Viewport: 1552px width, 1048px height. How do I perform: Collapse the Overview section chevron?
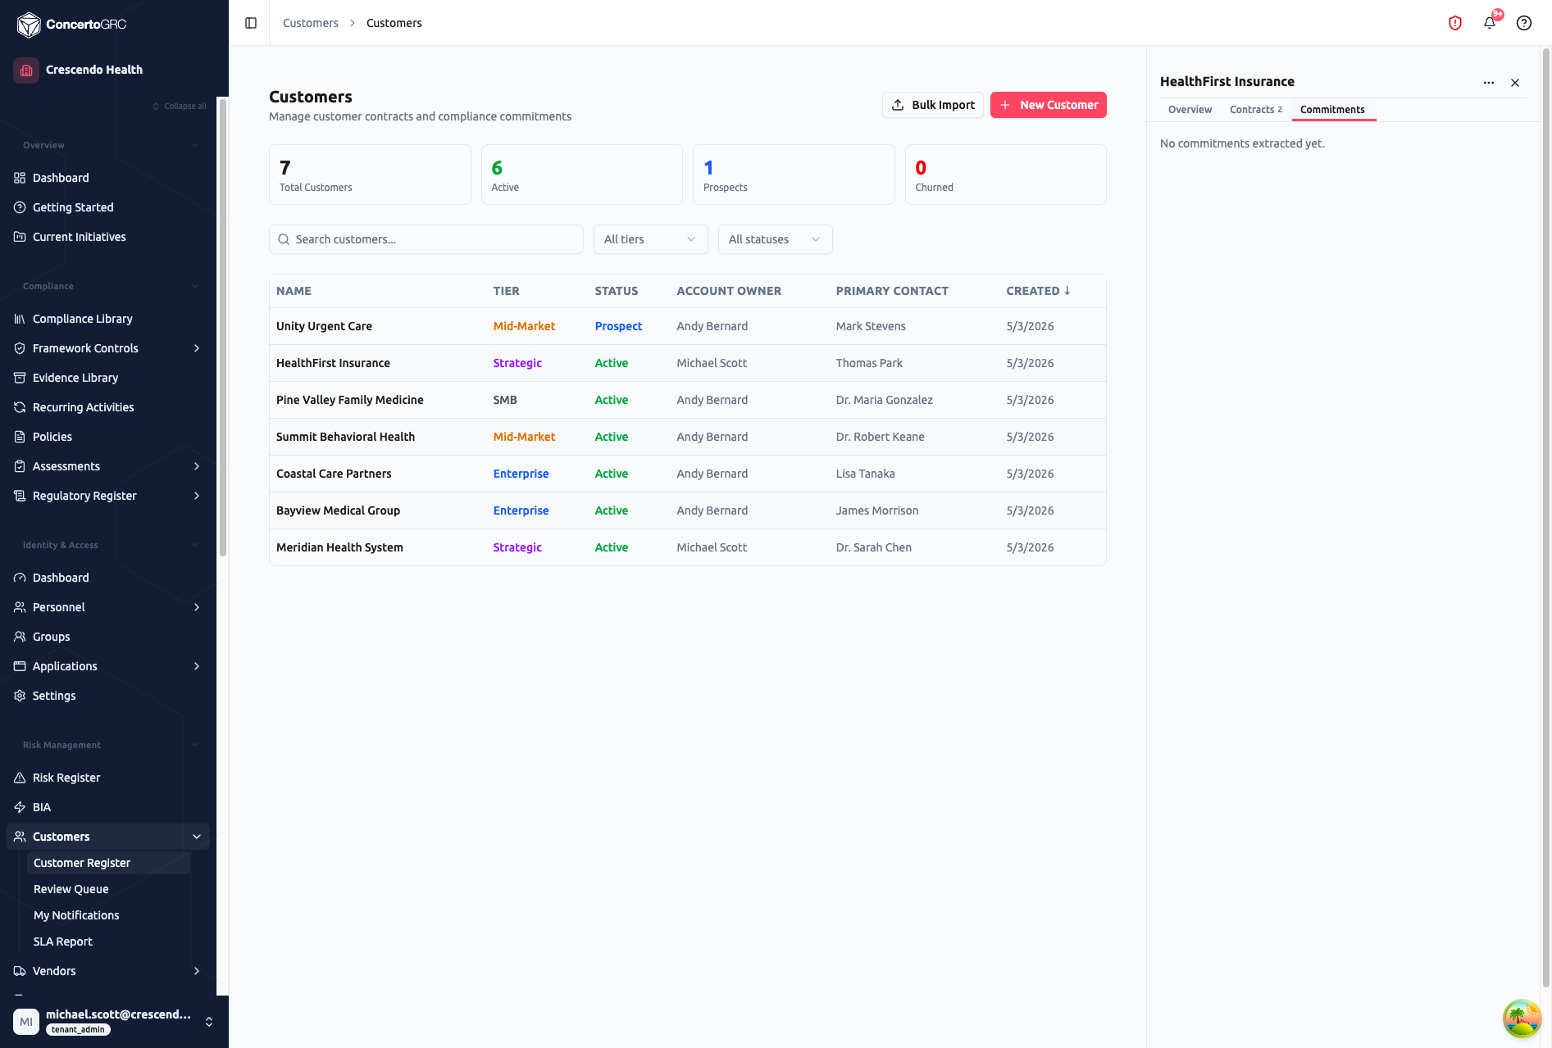195,145
